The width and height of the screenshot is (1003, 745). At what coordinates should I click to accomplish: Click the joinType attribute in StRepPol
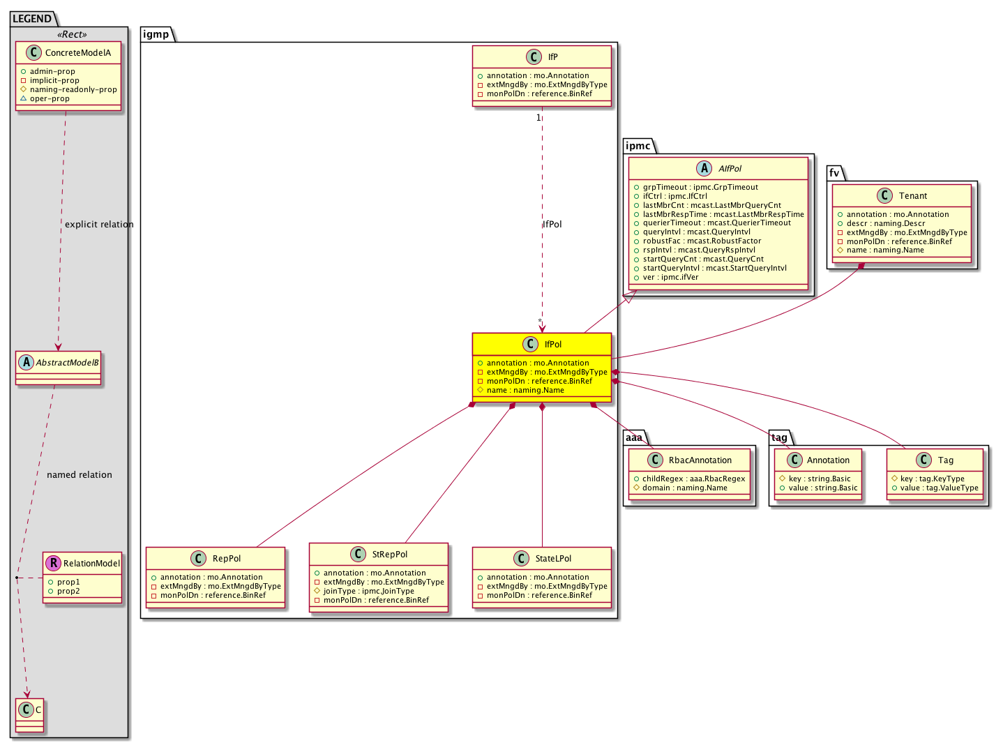[368, 591]
